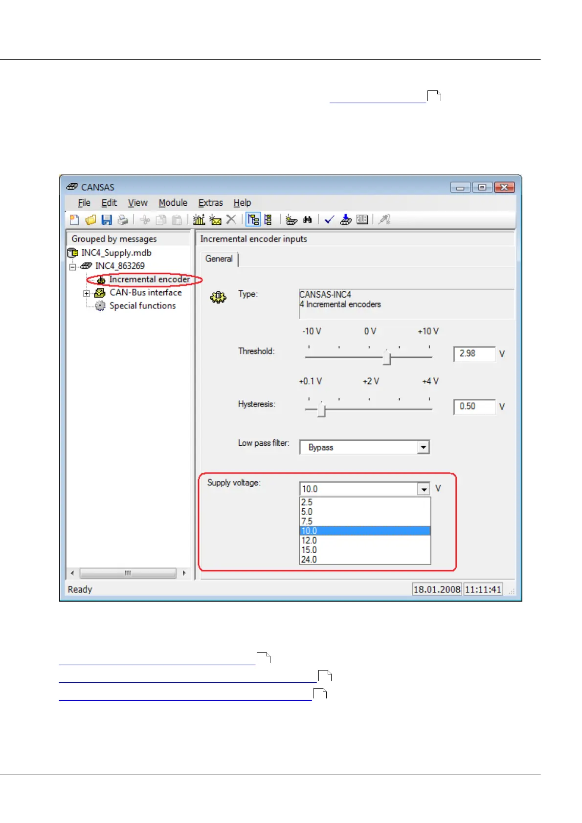The height and width of the screenshot is (823, 582).
Task: Click the Open folder toolbar icon
Action: [x=90, y=220]
